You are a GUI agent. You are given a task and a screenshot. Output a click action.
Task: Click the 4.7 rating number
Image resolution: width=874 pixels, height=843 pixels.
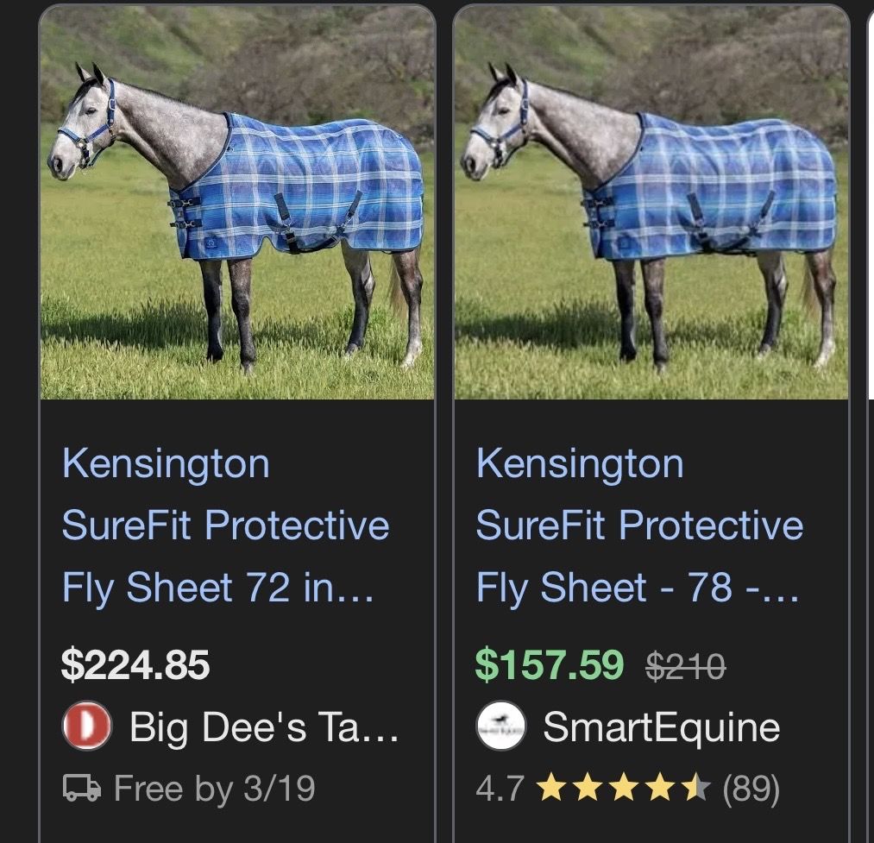(500, 788)
